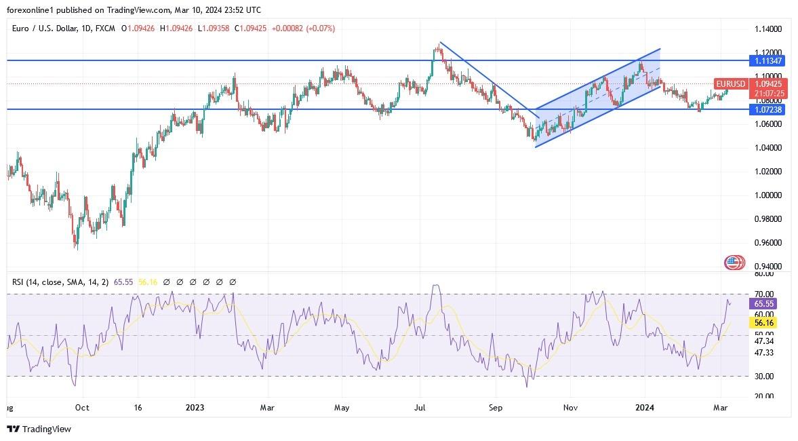Click the last empty-value symbol in RSI legend
798x441 pixels.
pyautogui.click(x=233, y=282)
